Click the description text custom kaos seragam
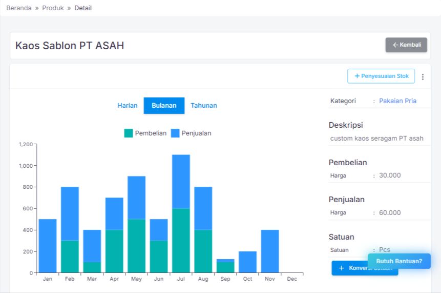The width and height of the screenshot is (441, 293). click(376, 139)
